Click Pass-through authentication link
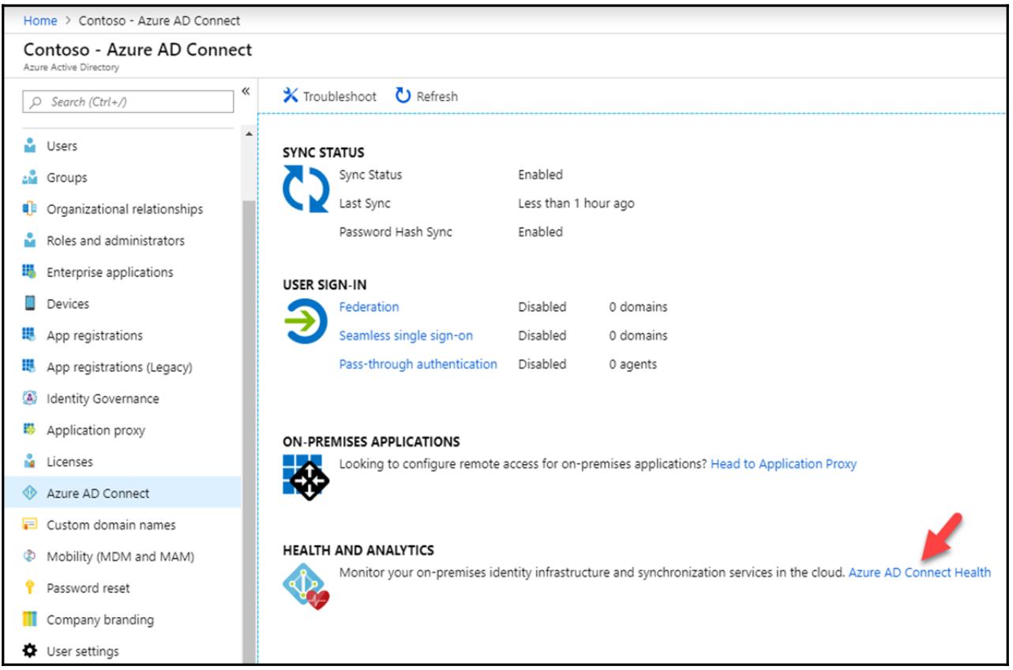The height and width of the screenshot is (670, 1013). (418, 364)
